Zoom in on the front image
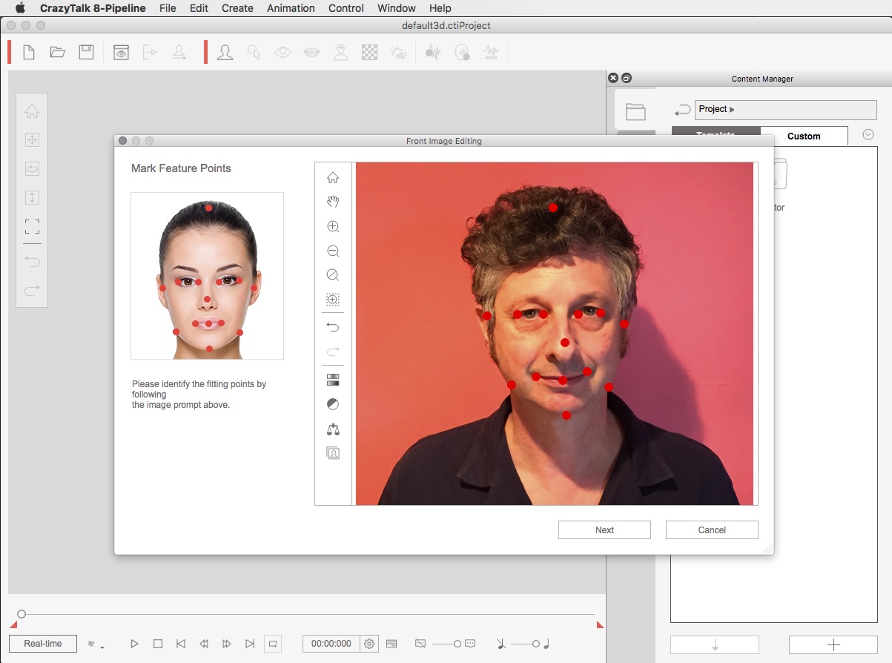The image size is (892, 663). [x=333, y=227]
